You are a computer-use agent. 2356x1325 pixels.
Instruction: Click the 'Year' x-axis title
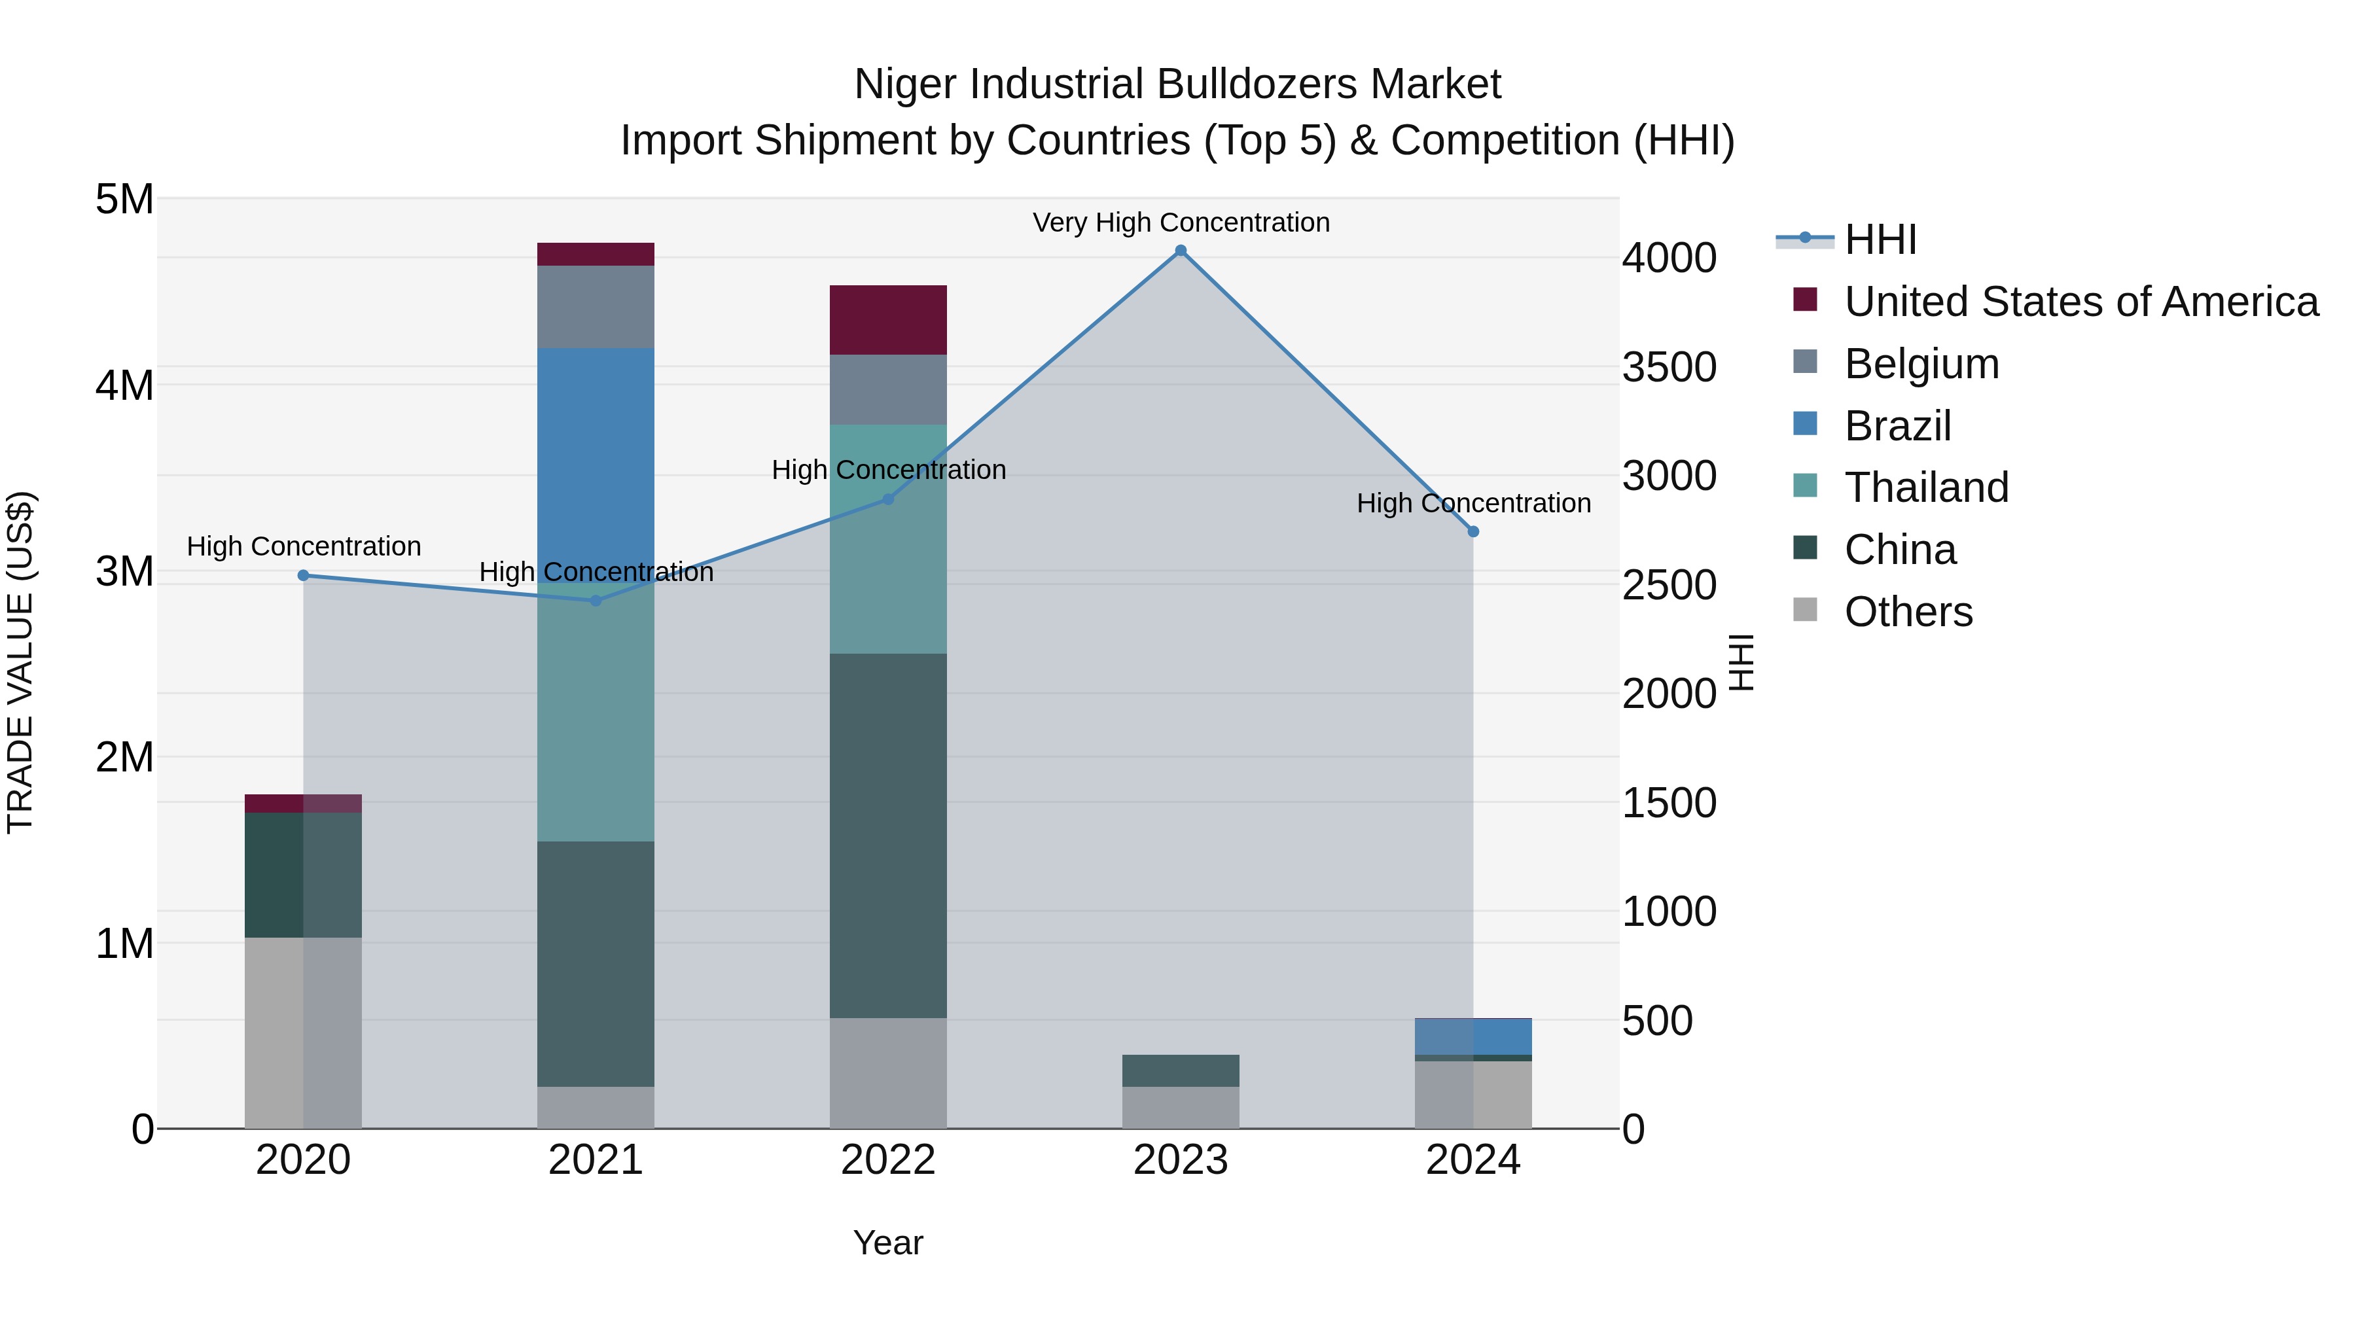point(888,1244)
